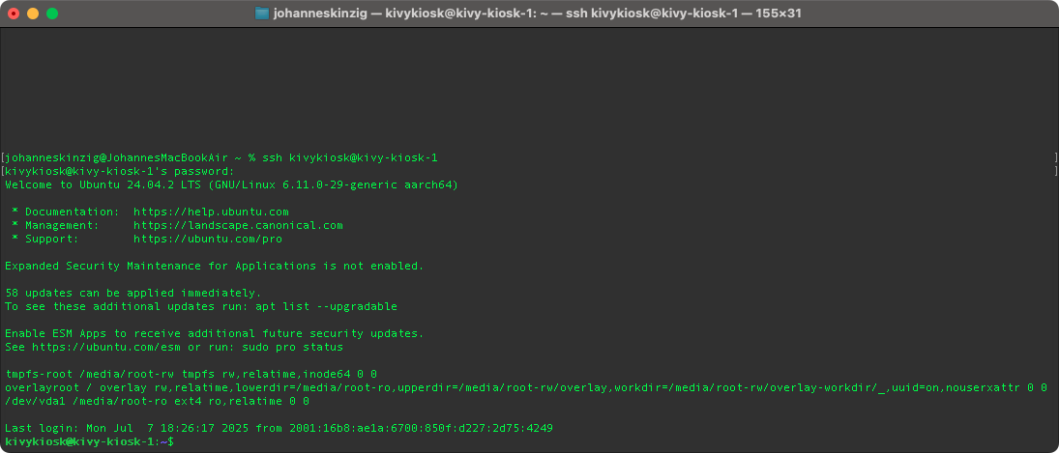Viewport: 1059px width, 453px height.
Task: Click the '* Support:' label
Action: coord(45,239)
